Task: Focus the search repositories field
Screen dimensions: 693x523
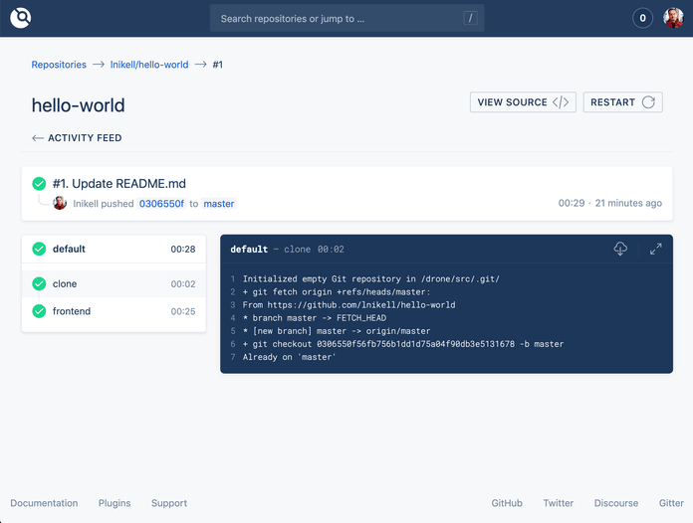Action: click(339, 18)
